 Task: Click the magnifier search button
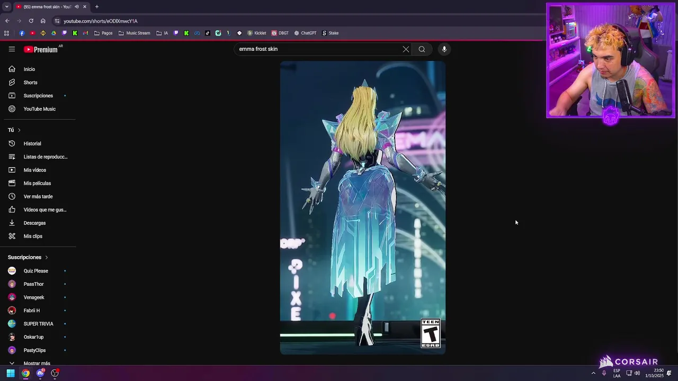pyautogui.click(x=422, y=49)
